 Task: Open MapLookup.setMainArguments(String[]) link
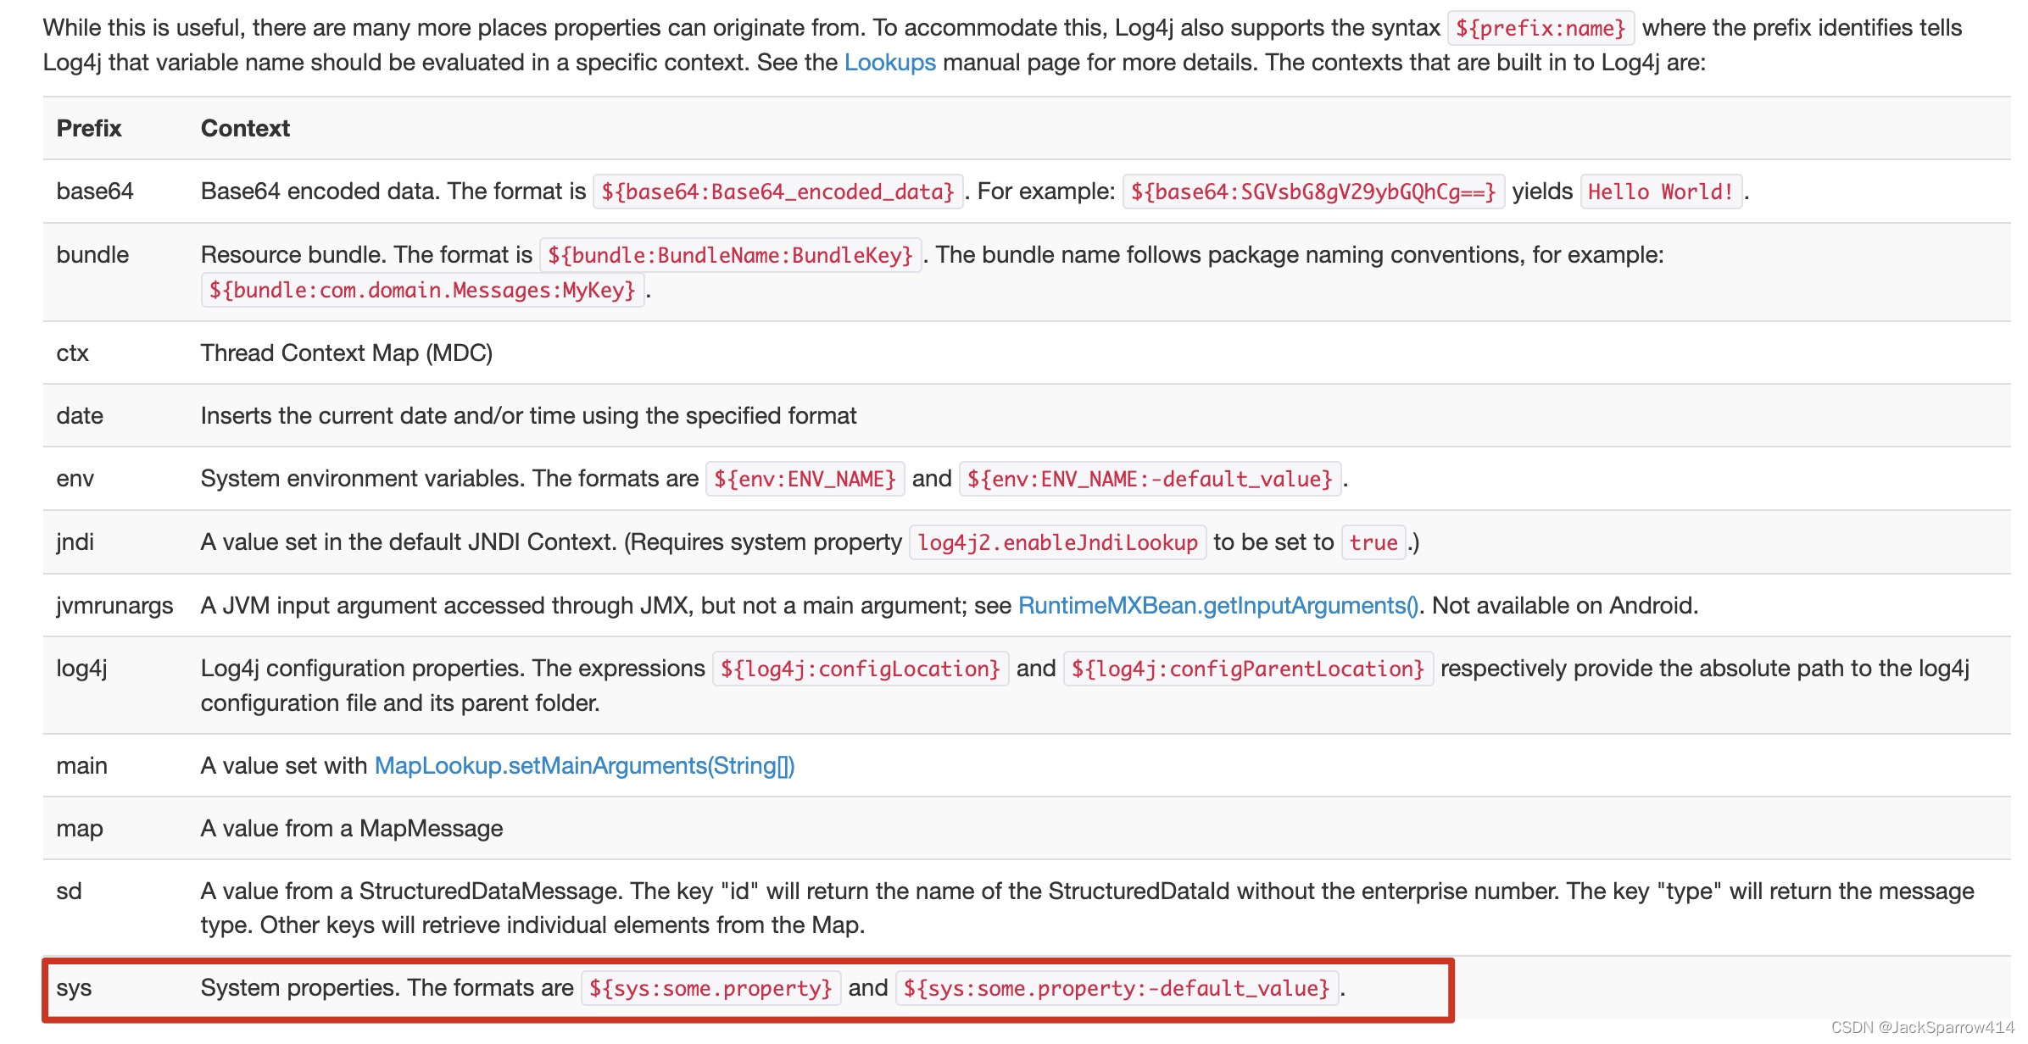(584, 766)
